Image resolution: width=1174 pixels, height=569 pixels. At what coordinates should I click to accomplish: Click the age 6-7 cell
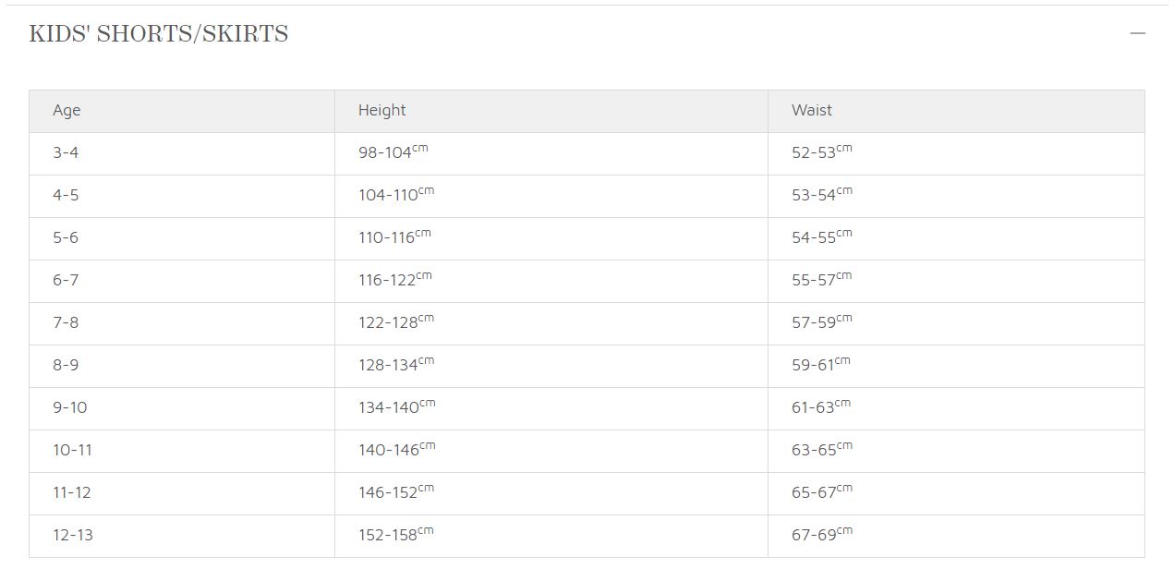pyautogui.click(x=182, y=281)
